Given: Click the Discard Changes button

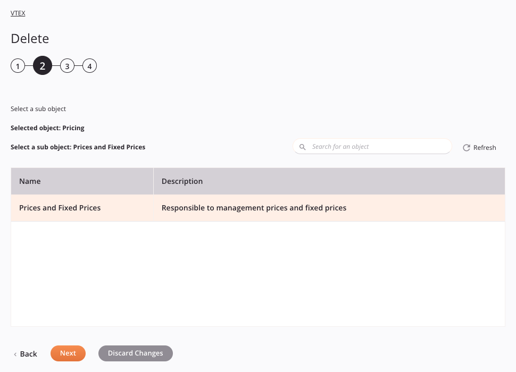Looking at the screenshot, I should coord(136,353).
